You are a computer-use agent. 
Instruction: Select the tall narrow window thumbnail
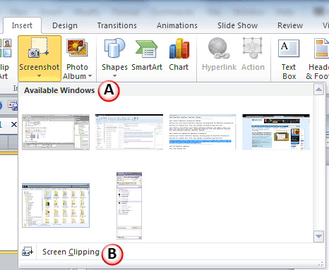[129, 206]
